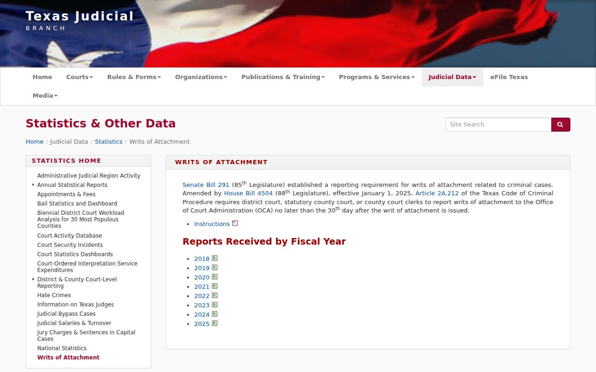Open the Article 2A.212 link
Image resolution: width=596 pixels, height=372 pixels.
[x=437, y=193]
